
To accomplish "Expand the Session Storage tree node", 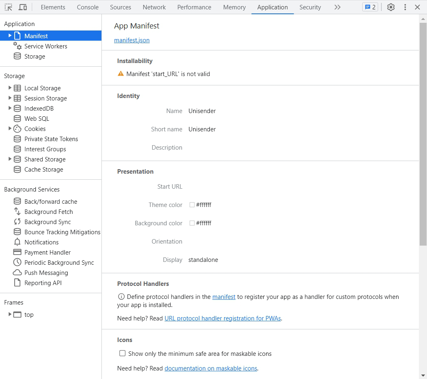I will pyautogui.click(x=10, y=98).
